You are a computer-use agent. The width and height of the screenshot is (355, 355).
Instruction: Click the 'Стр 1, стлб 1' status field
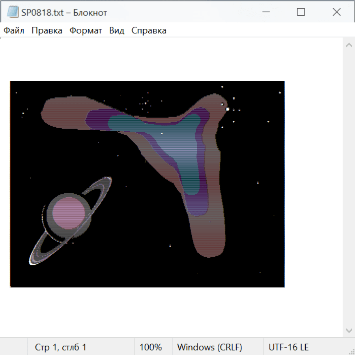coord(60,347)
